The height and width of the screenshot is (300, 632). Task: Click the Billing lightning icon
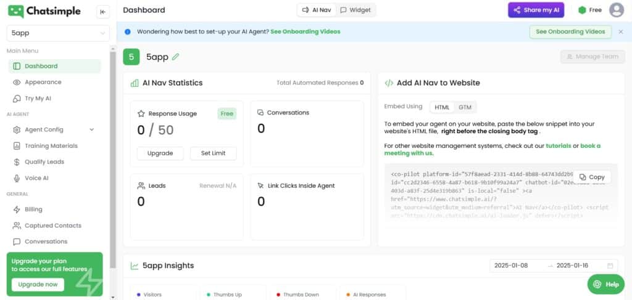coord(17,209)
